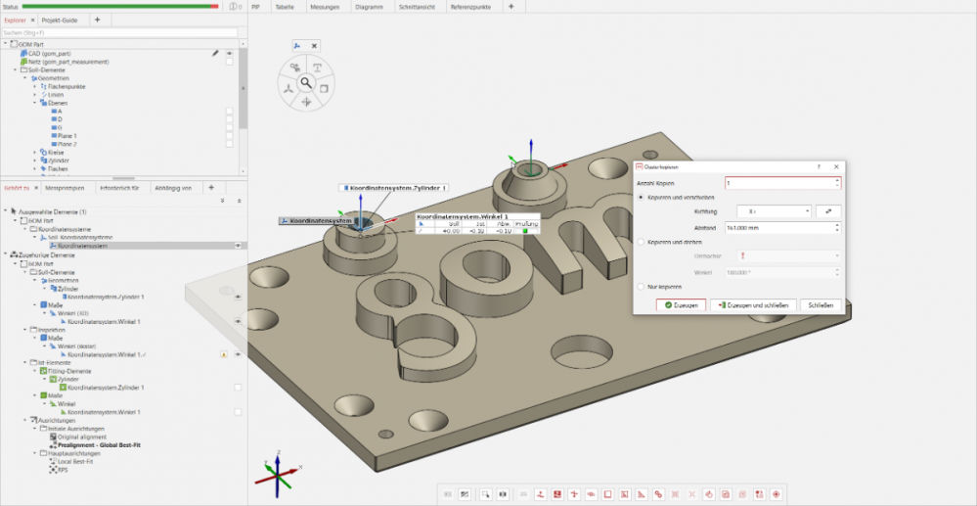This screenshot has width=977, height=506.
Task: Click the pencil edit icon beside CAD (gom_part)
Action: pos(215,53)
